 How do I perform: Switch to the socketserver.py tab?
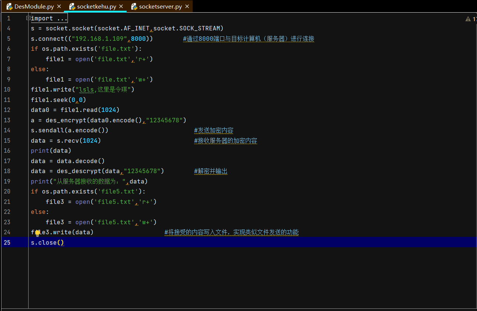(160, 7)
